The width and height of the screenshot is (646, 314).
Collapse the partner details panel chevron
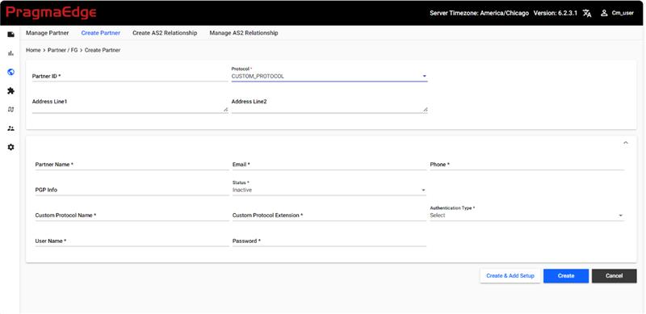625,143
